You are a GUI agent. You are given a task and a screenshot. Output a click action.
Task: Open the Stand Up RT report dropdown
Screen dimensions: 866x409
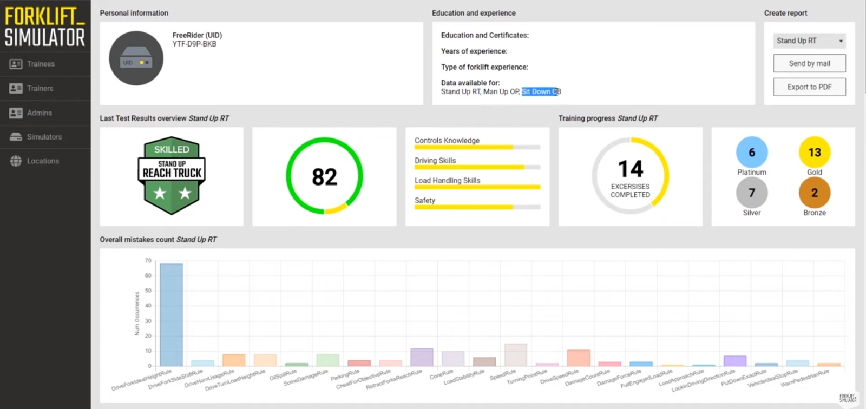coord(809,41)
